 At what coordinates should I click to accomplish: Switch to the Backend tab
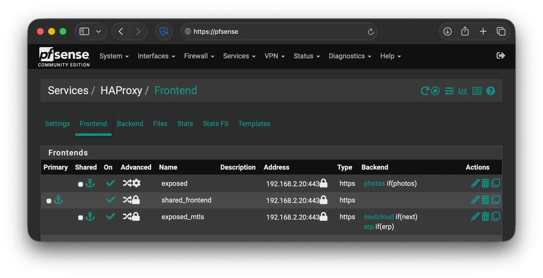130,124
